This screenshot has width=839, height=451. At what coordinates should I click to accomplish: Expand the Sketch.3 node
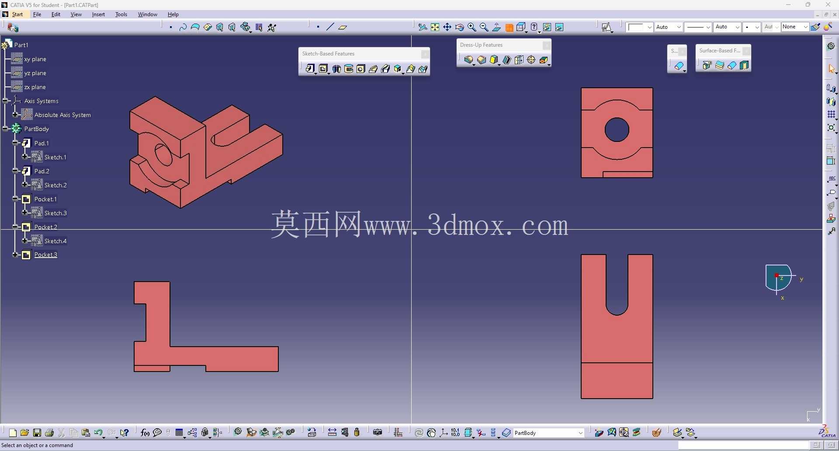point(25,212)
